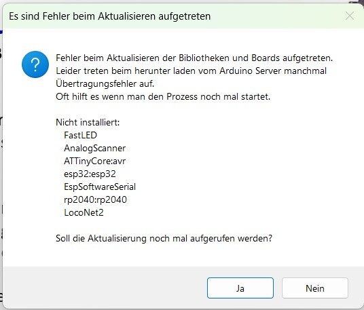364x310 pixels.
Task: Click the dialog title text
Action: click(x=110, y=16)
